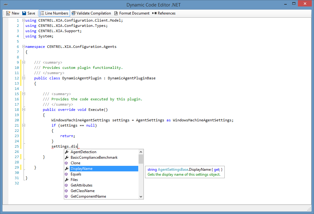Click 'CENTREL.XIA.Configuration.Types' on line 2
The image size is (314, 214).
(72, 26)
